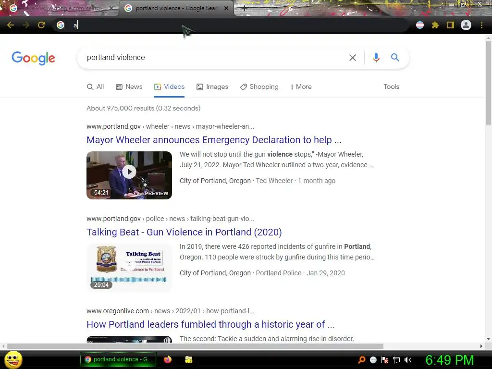Launch Firefox from the taskbar
Image resolution: width=492 pixels, height=369 pixels.
pos(168,359)
